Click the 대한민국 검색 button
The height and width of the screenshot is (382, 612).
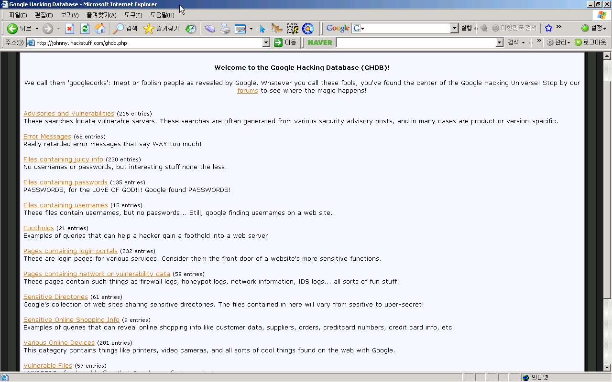tap(514, 28)
